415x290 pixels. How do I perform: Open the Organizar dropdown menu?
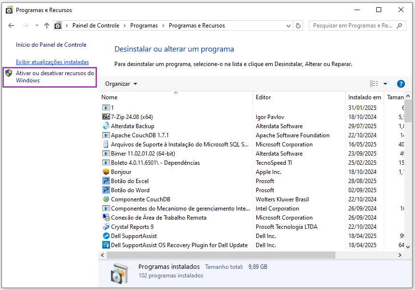click(x=121, y=84)
